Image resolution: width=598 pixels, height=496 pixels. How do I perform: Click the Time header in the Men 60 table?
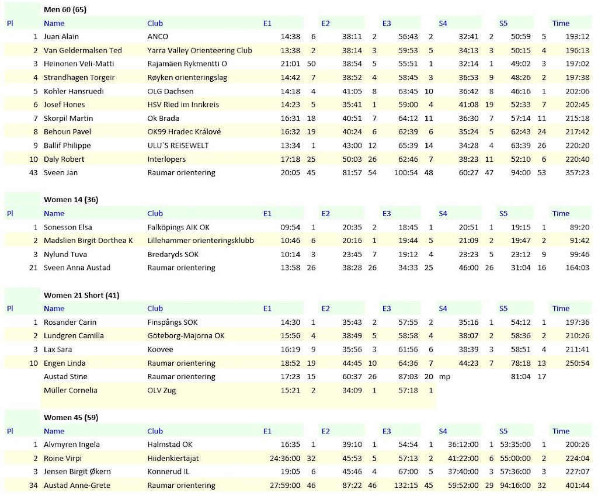(561, 23)
